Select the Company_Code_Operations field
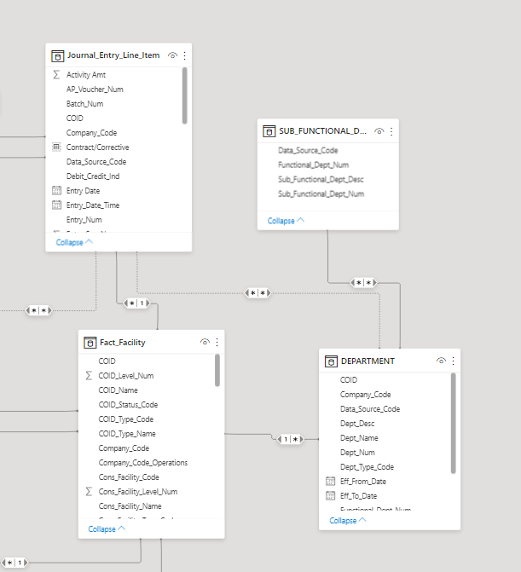 click(143, 463)
